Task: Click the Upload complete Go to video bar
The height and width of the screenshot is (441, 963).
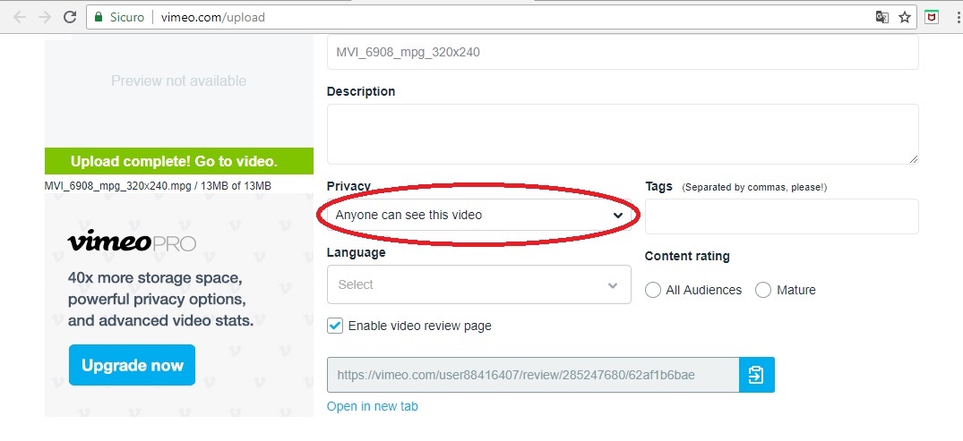Action: (179, 161)
